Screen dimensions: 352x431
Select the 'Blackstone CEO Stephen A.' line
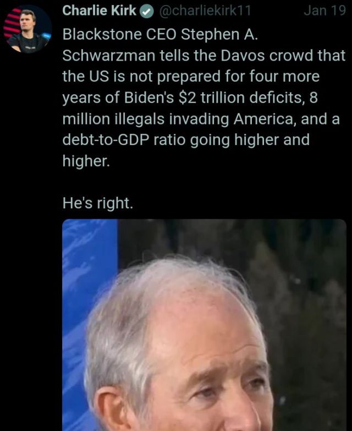click(x=160, y=35)
